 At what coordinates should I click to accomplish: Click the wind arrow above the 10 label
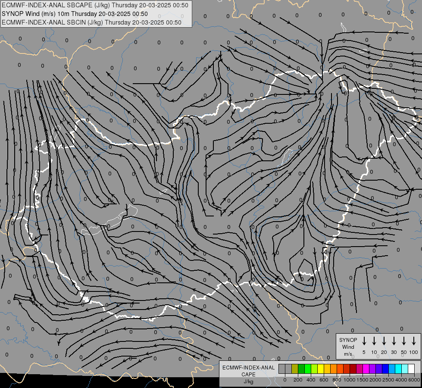374,341
